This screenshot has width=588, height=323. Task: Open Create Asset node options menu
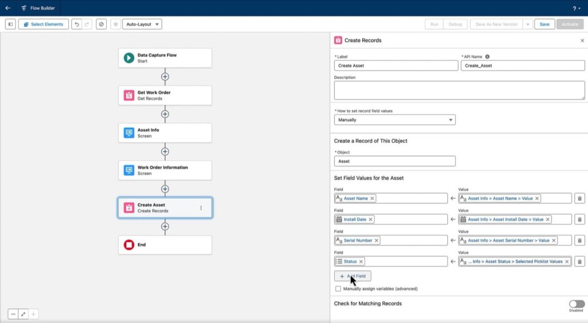[201, 208]
